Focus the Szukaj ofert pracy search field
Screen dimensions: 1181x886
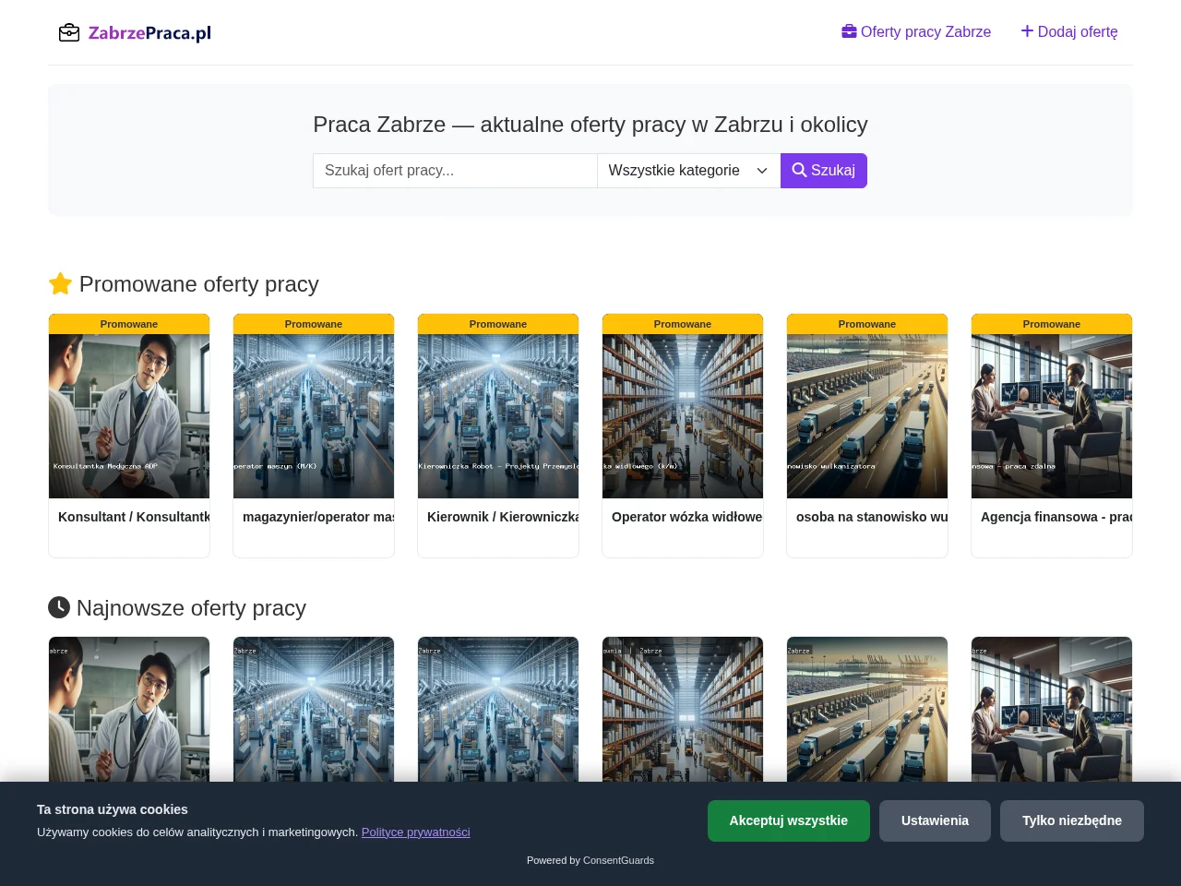[x=455, y=171]
